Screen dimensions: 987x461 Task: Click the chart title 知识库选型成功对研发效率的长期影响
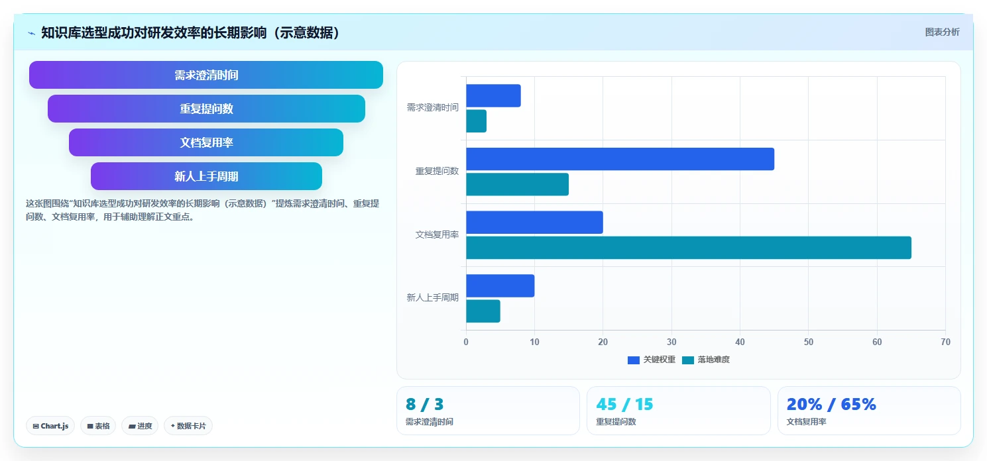pyautogui.click(x=191, y=32)
